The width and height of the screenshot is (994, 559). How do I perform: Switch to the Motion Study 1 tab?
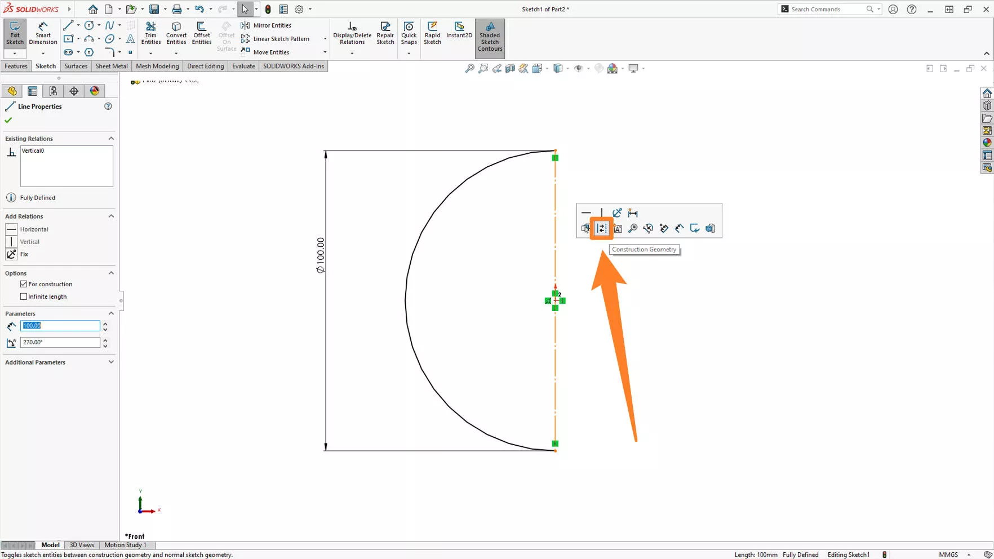pyautogui.click(x=125, y=545)
